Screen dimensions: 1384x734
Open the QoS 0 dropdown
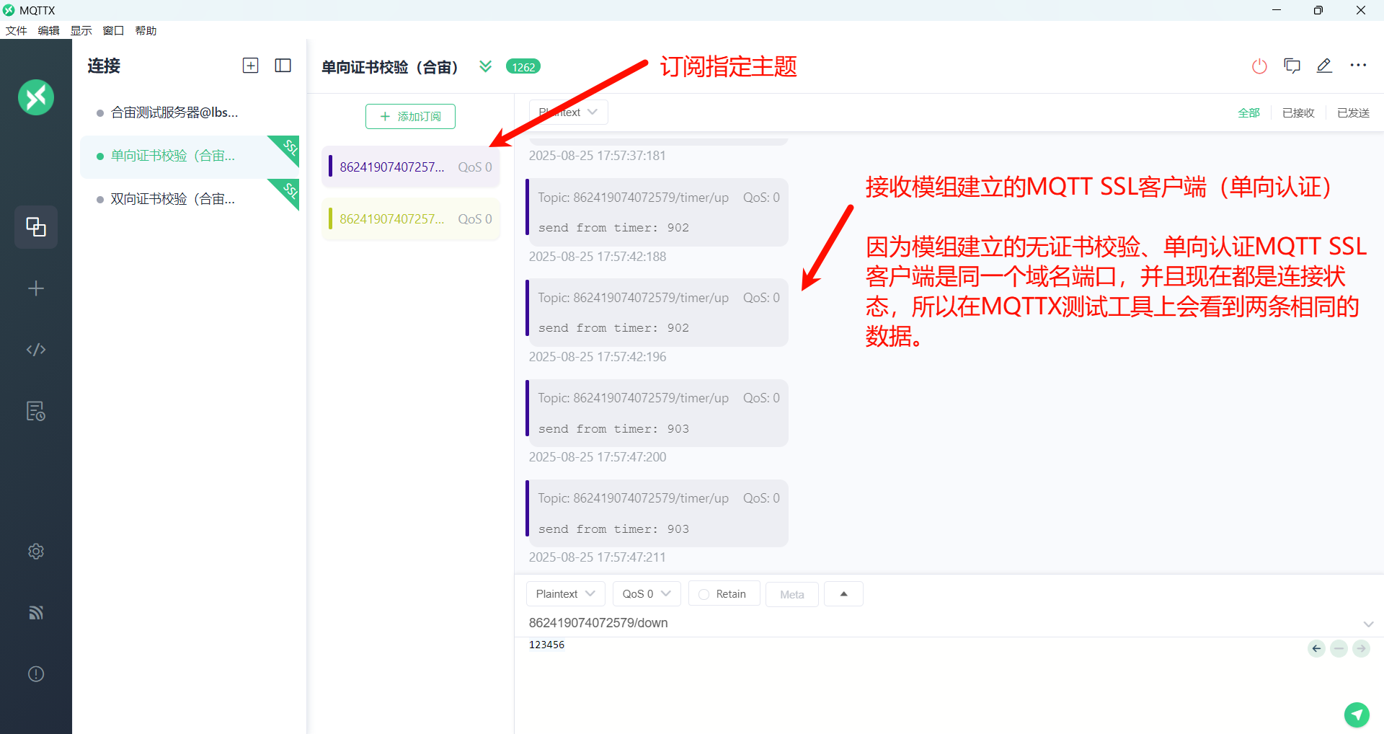point(647,593)
